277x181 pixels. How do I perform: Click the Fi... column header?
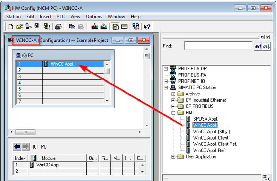tap(105, 158)
